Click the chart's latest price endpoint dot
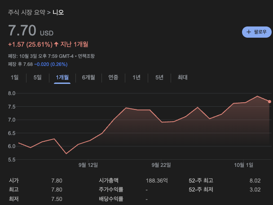 (269, 102)
